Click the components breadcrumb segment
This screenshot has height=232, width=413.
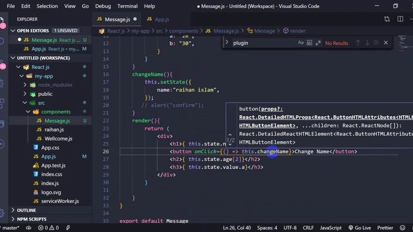click(x=183, y=31)
